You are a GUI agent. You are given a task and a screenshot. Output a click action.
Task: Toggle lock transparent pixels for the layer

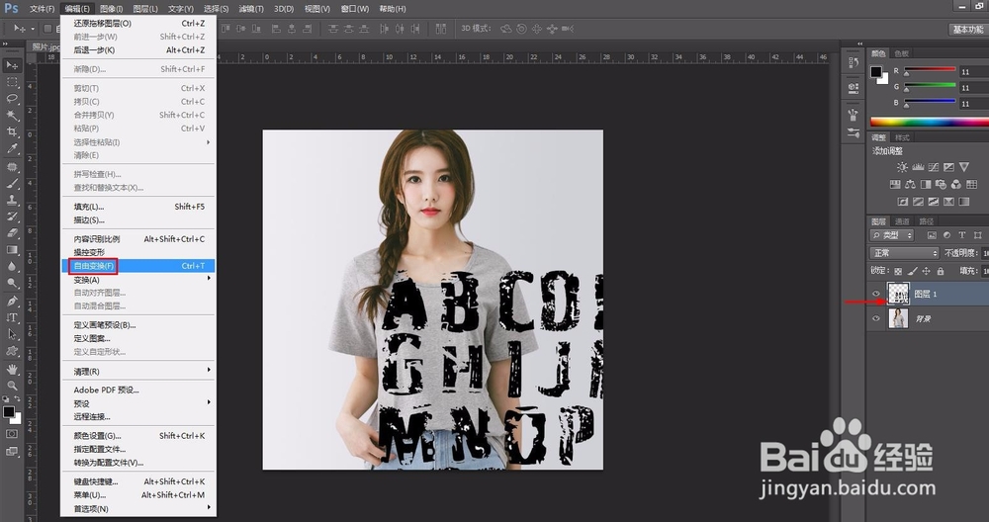point(898,270)
